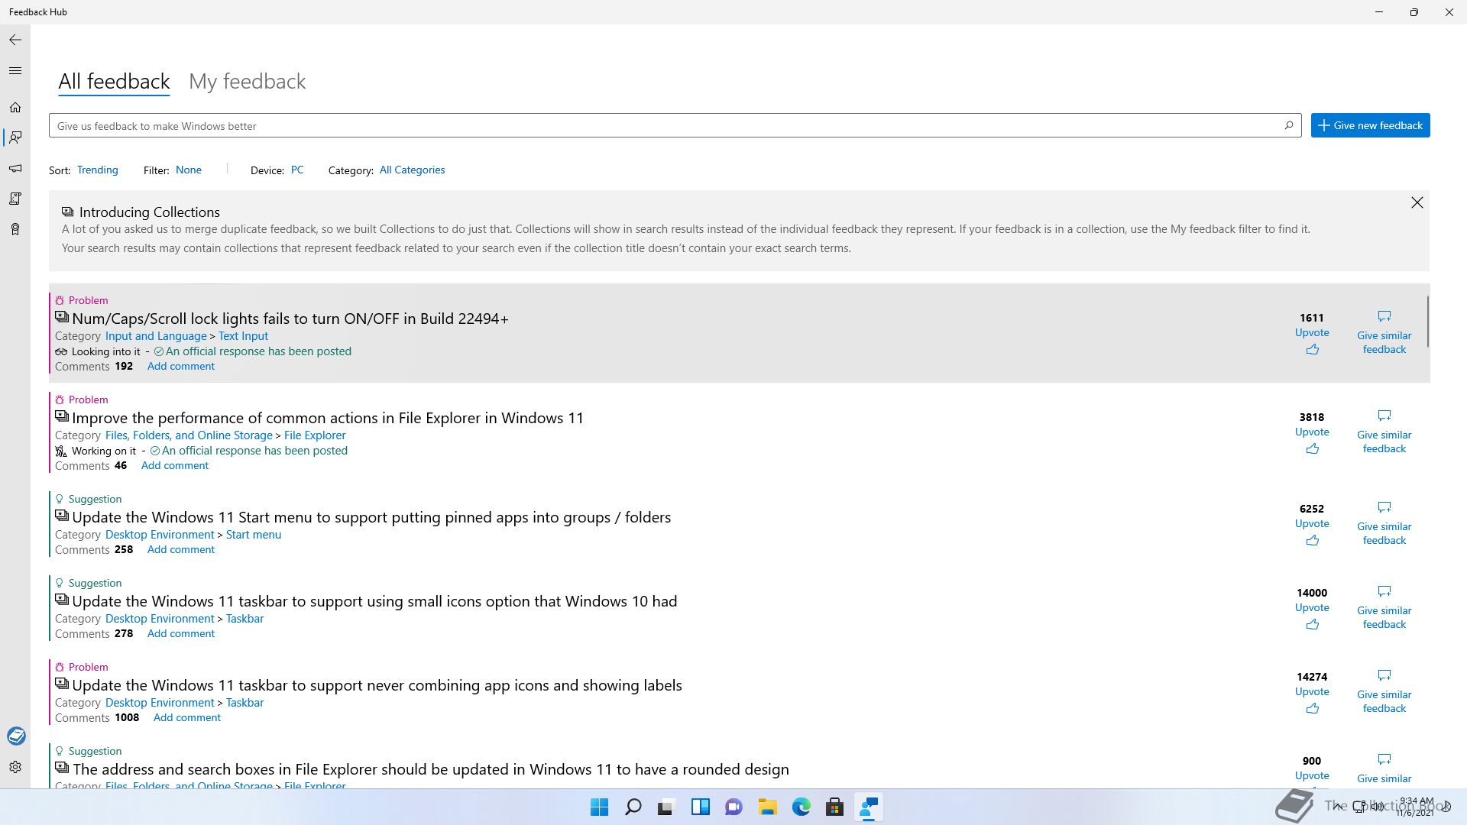Upvote the File Explorer performance feedback
This screenshot has width=1467, height=825.
pyautogui.click(x=1312, y=440)
